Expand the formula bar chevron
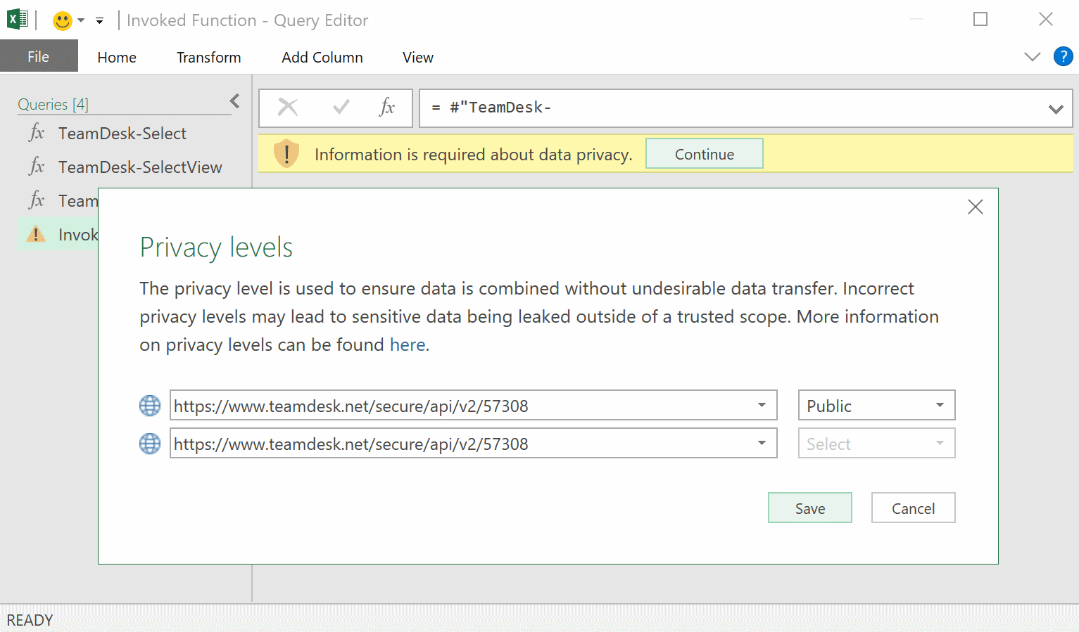 (1055, 109)
